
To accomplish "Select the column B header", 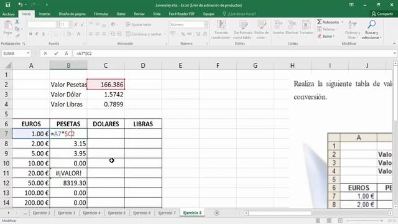I will coord(68,65).
